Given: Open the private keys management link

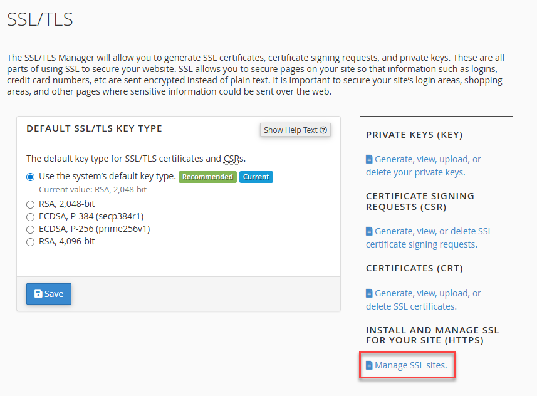Looking at the screenshot, I should point(426,165).
